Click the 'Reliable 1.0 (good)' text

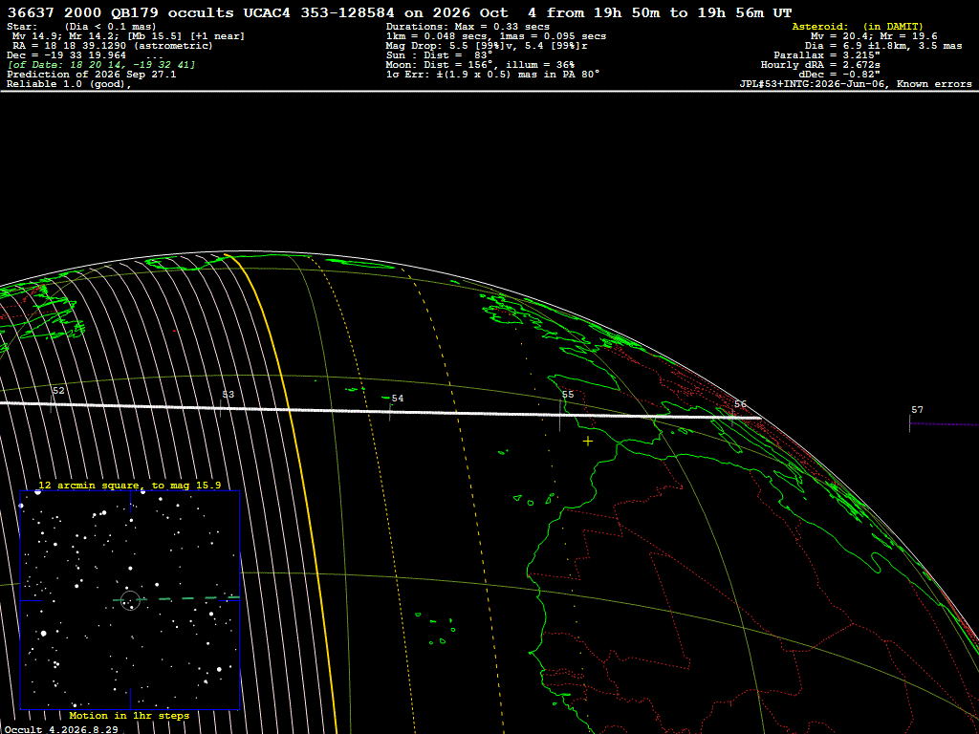[x=69, y=84]
